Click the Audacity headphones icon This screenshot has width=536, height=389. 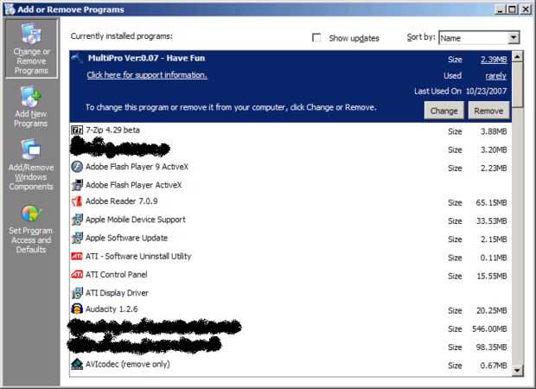77,309
